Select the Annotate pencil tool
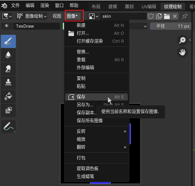Screen dimensions: 195x186 tap(8, 127)
